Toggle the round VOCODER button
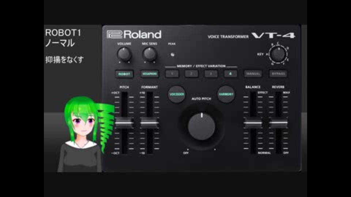This screenshot has height=197, width=351. tap(177, 94)
